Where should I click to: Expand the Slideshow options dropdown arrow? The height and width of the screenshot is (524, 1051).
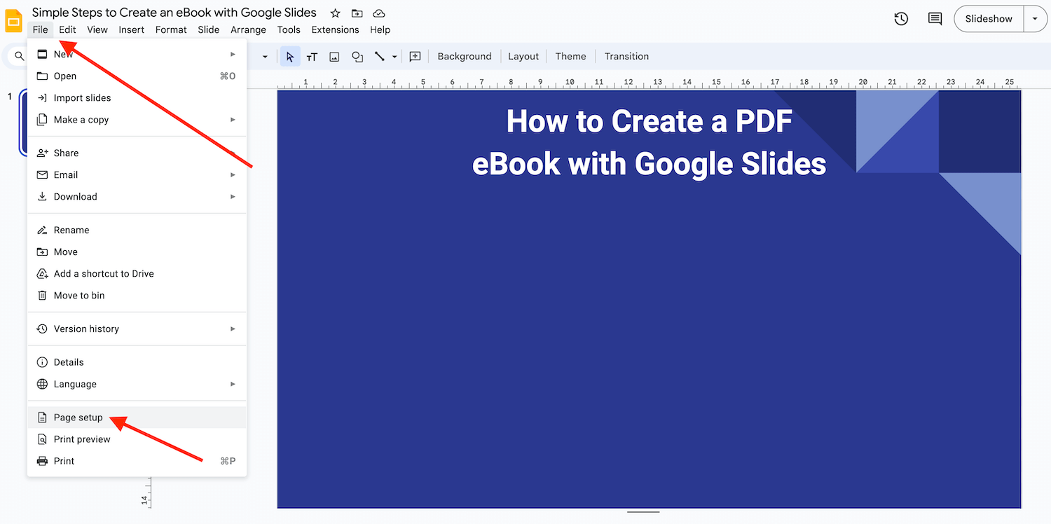(x=1035, y=19)
